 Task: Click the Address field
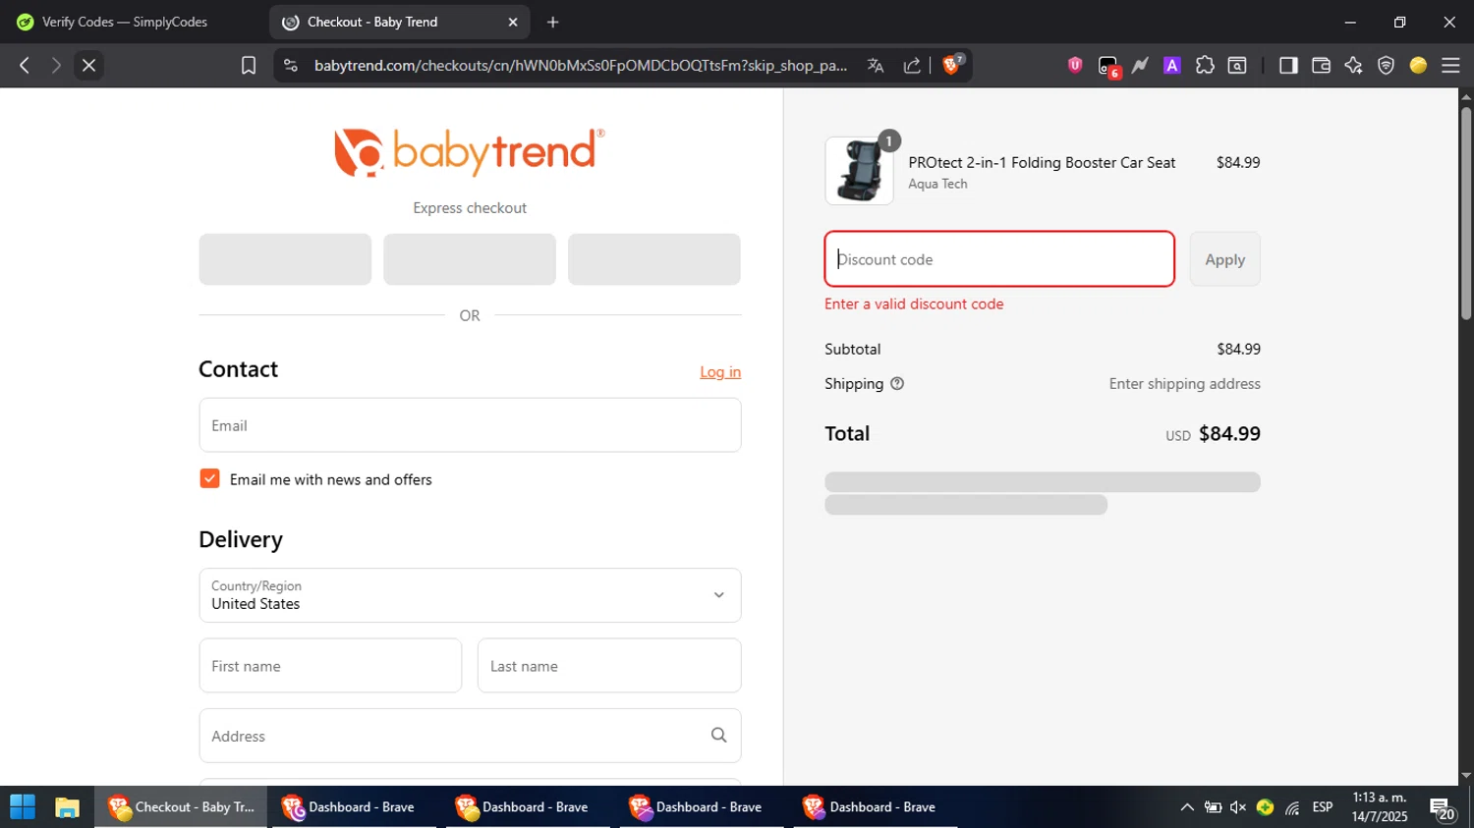pos(470,736)
